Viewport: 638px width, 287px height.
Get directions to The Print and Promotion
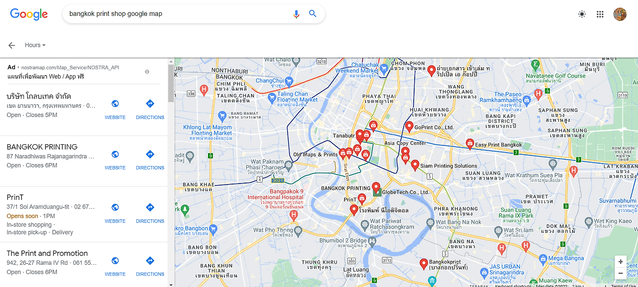pos(150,266)
